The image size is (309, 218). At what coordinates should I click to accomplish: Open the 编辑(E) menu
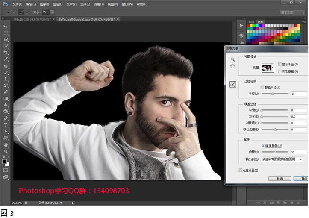coord(31,4)
